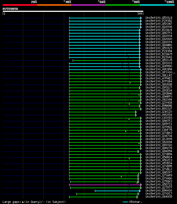This screenshot has width=177, height=204.
Task: Select label UniRef100_Q3YAG1
Action: pos(159,127)
